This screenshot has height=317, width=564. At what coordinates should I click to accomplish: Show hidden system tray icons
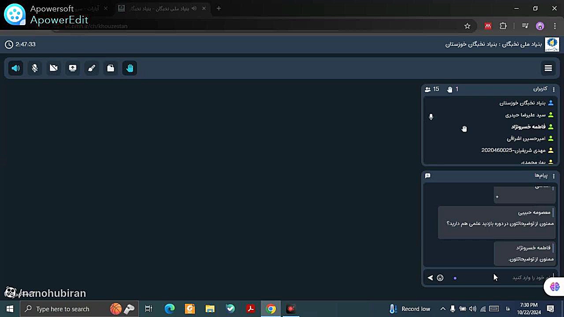443,309
